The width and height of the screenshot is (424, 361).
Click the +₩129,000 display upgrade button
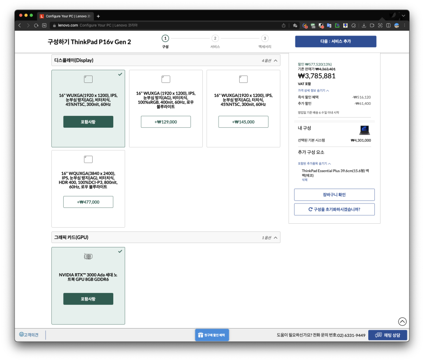[x=166, y=122]
